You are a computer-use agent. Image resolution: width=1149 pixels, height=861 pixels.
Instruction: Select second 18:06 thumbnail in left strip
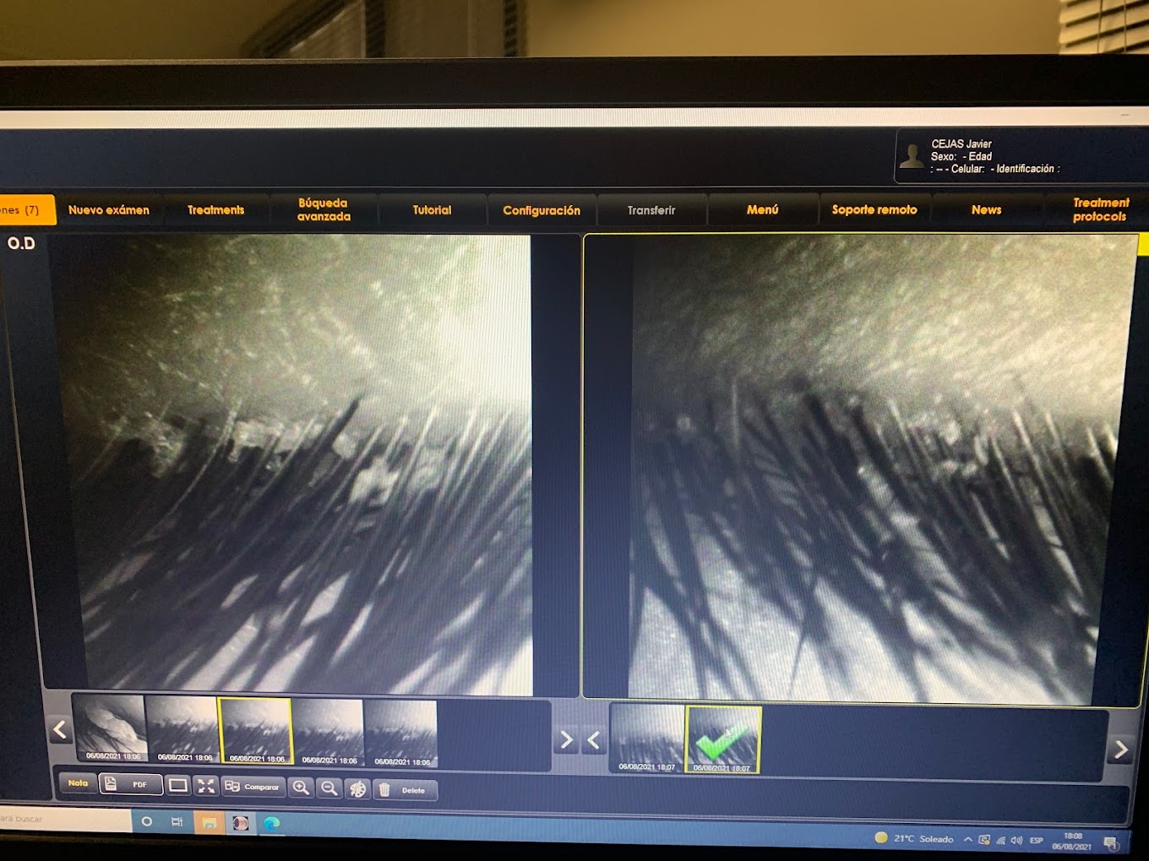click(x=182, y=729)
